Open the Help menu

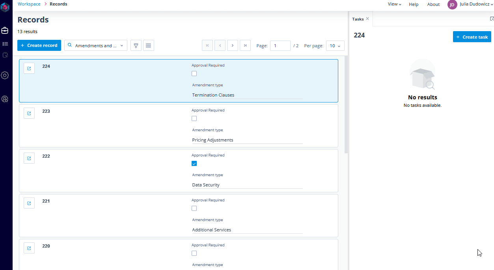click(x=414, y=4)
